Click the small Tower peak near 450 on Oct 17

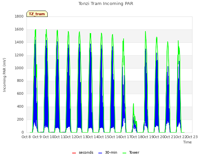(x=133, y=104)
